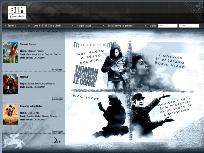The height and width of the screenshot is (153, 204).
Task: Click the next-page arrow in pagination
Action: [56, 140]
